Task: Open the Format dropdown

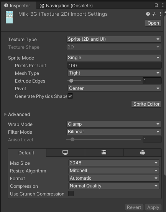Action: tap(114, 178)
